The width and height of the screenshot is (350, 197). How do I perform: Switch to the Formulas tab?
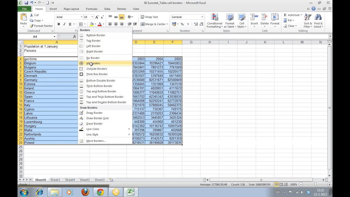92,9
